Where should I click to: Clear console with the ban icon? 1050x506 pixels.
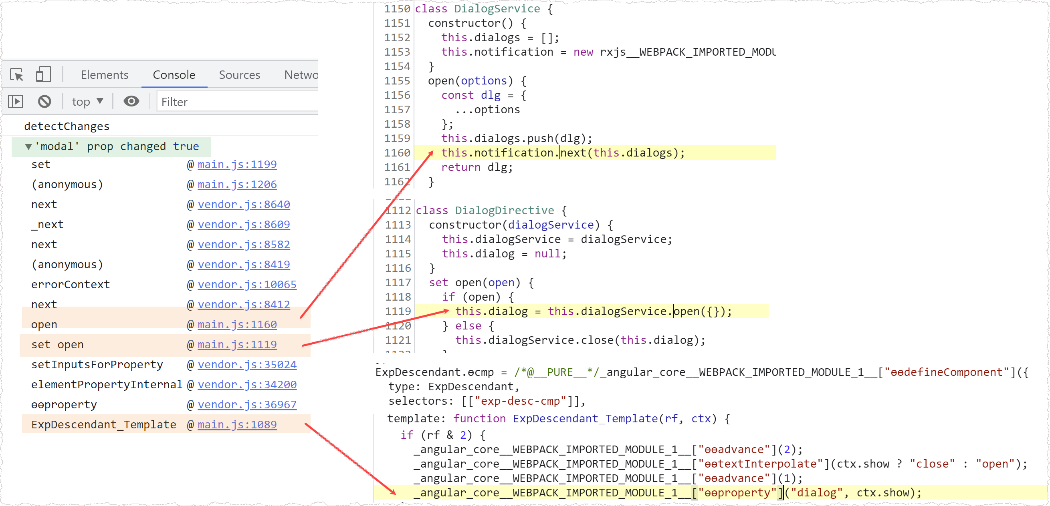[x=44, y=101]
